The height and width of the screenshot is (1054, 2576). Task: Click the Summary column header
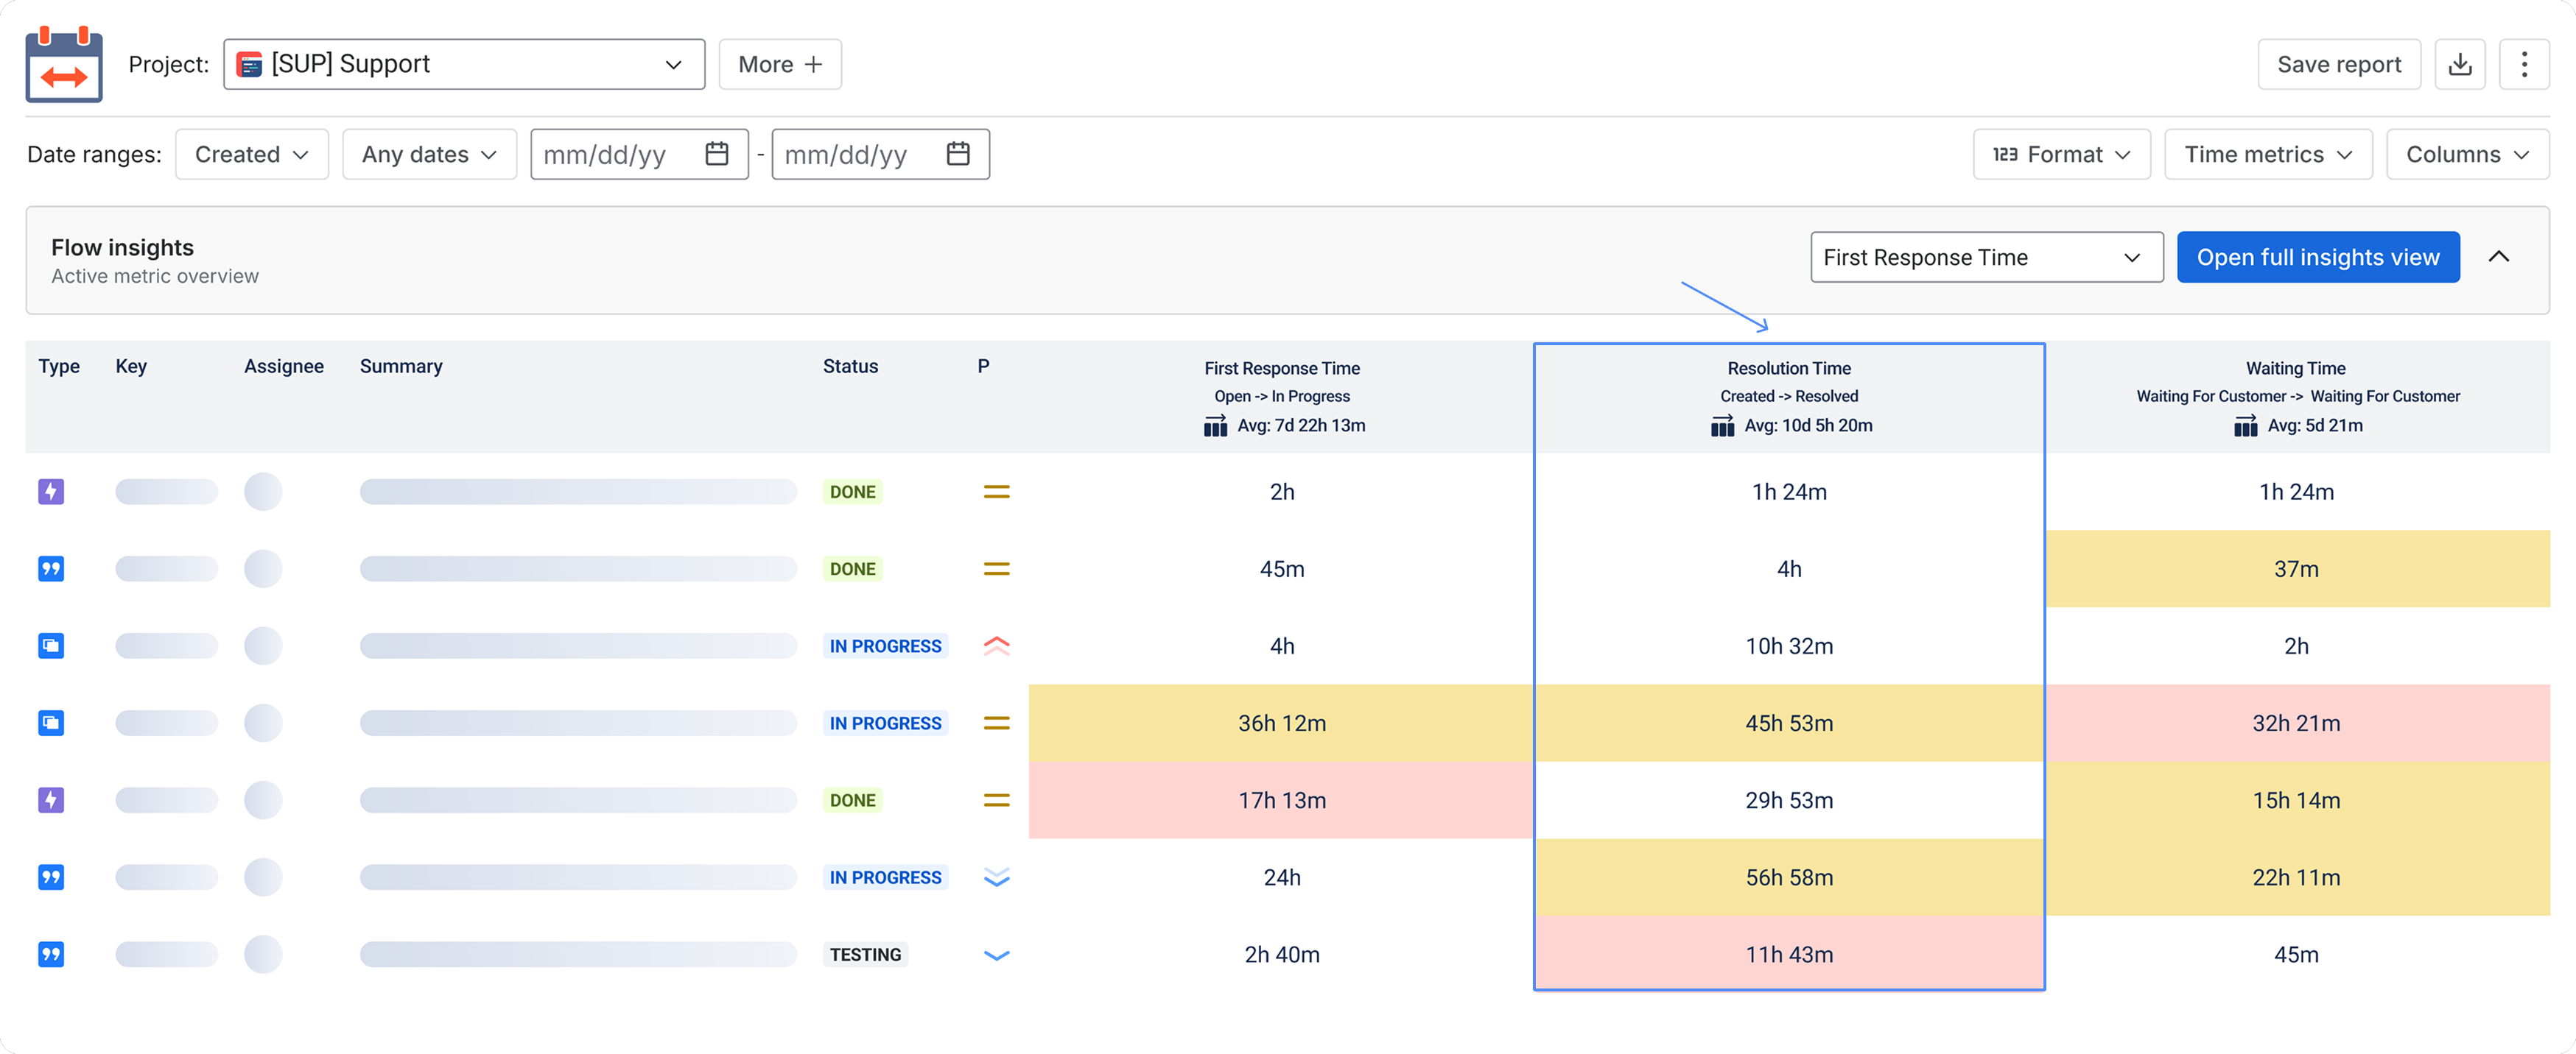coord(401,367)
